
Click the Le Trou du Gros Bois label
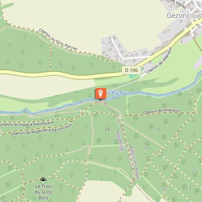coord(43,192)
